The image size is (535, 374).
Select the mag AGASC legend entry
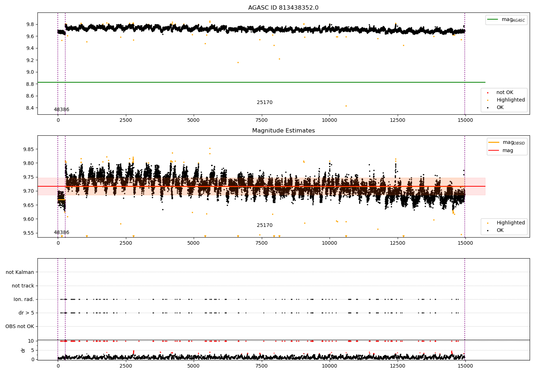(506, 20)
